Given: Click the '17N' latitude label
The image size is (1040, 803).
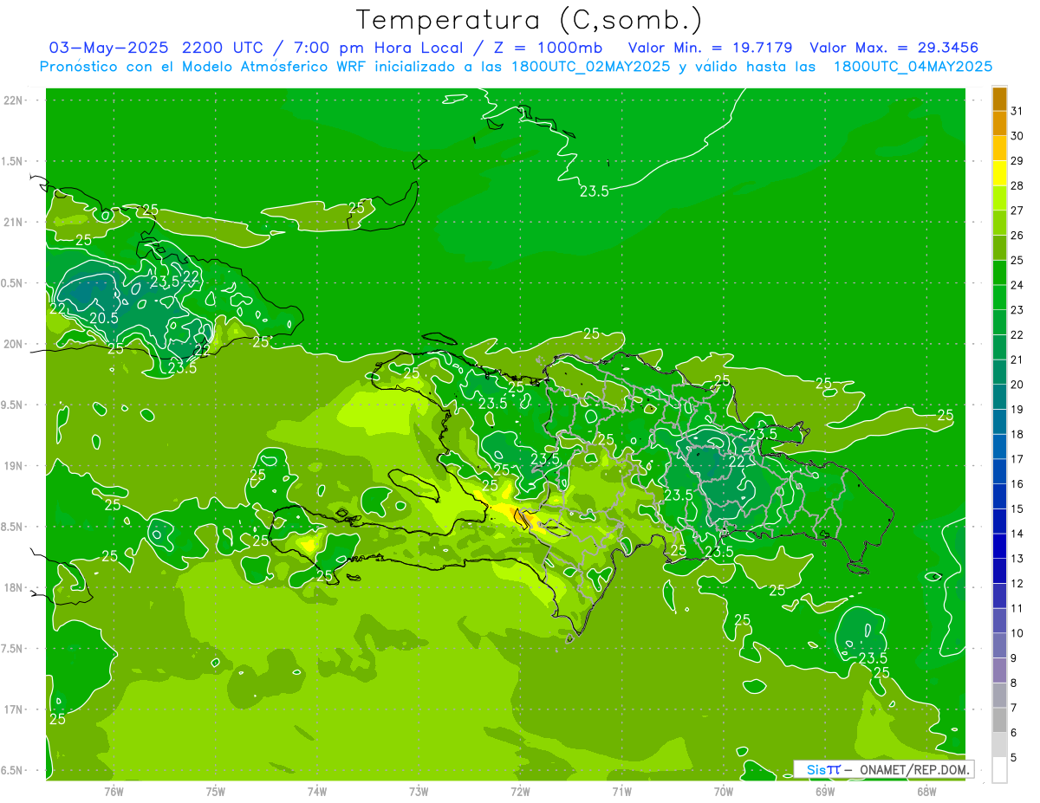Looking at the screenshot, I should coord(13,710).
